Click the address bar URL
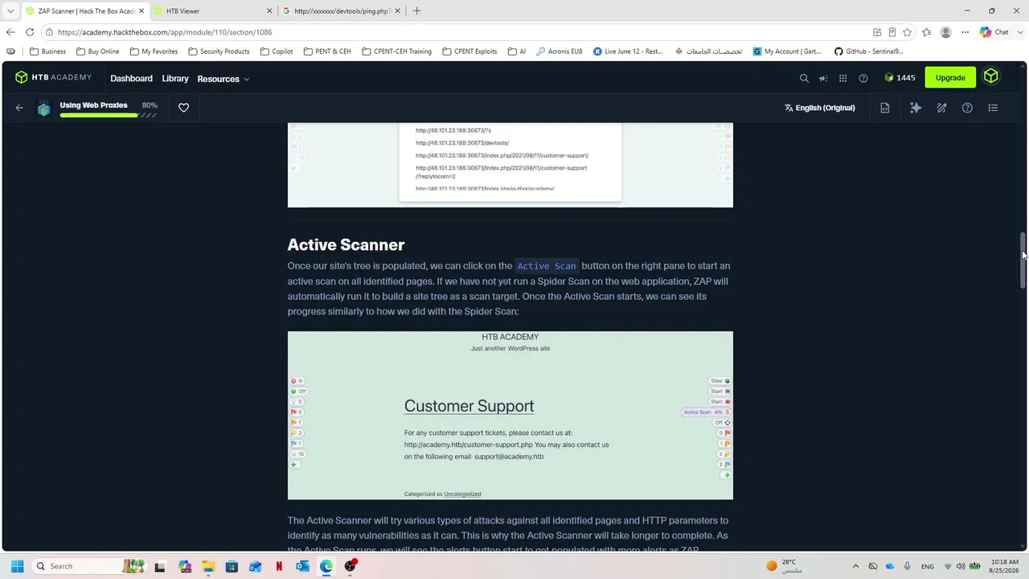 click(x=165, y=32)
